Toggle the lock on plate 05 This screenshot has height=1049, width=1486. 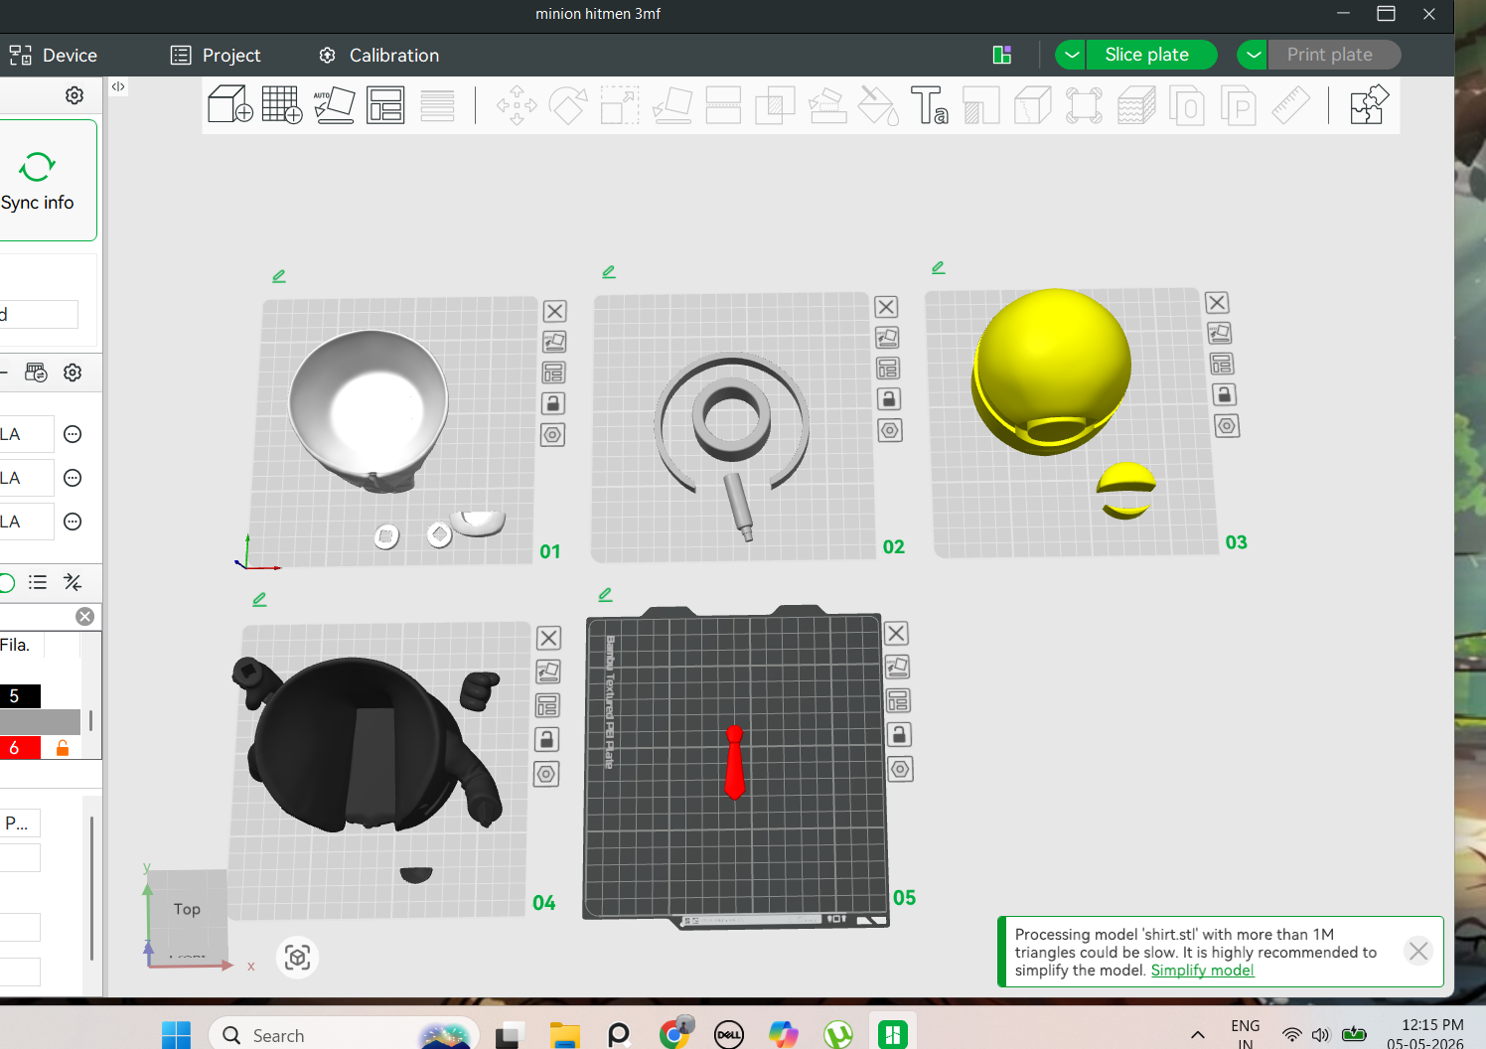899,734
